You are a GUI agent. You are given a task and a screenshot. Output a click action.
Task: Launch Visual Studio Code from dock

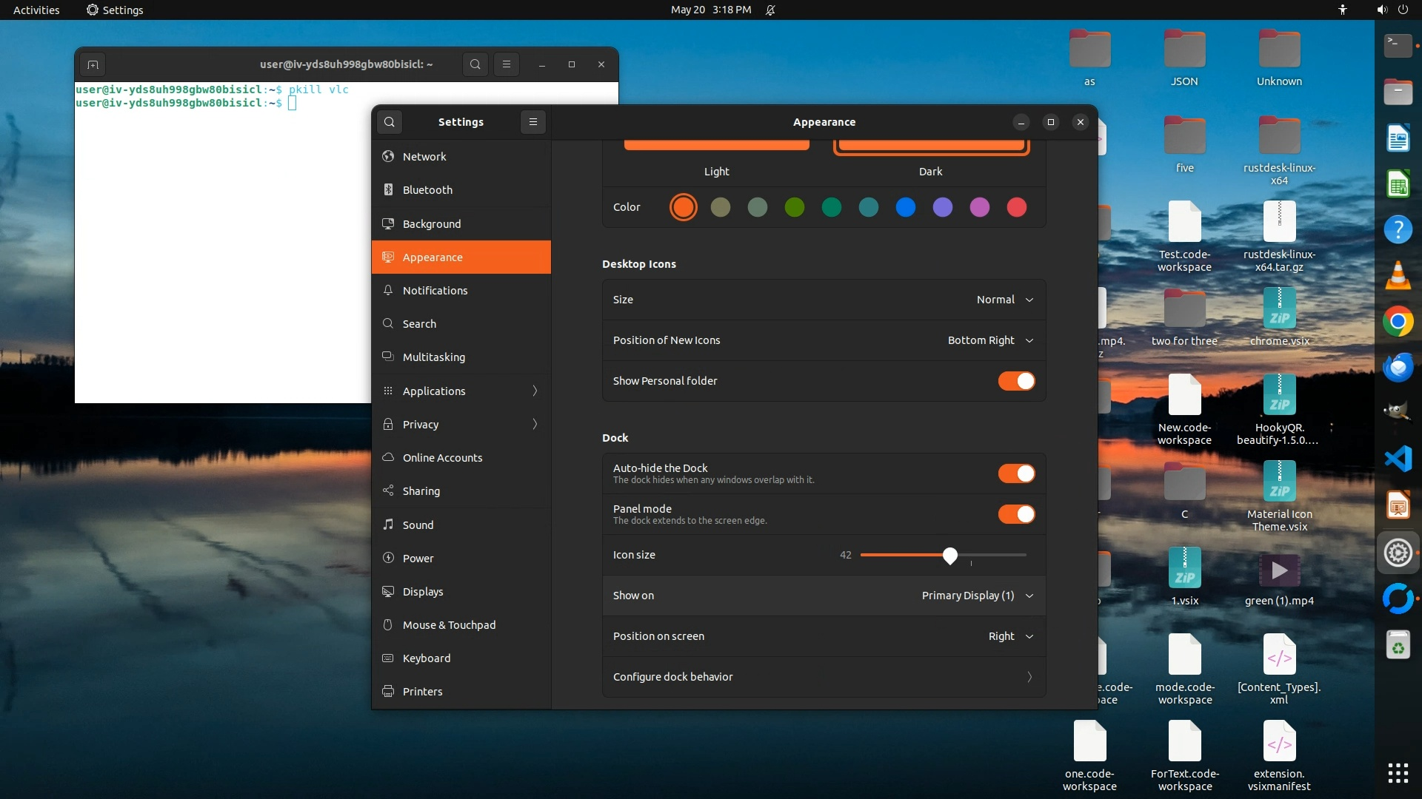(1398, 459)
